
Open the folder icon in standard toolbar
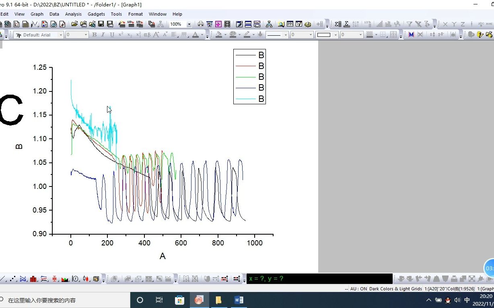(74, 24)
